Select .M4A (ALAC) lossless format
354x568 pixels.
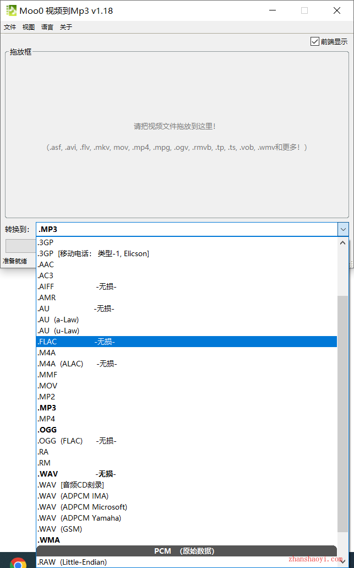(187, 364)
